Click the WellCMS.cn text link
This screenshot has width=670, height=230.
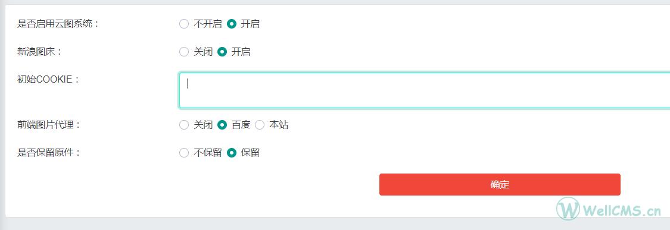(622, 210)
